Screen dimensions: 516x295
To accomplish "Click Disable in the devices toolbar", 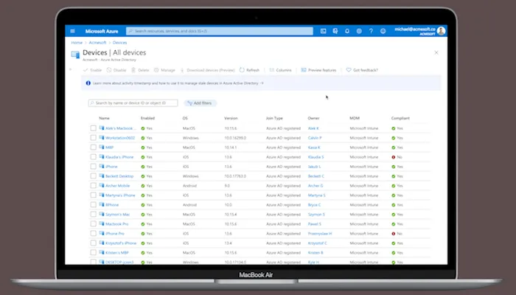I will click(116, 70).
